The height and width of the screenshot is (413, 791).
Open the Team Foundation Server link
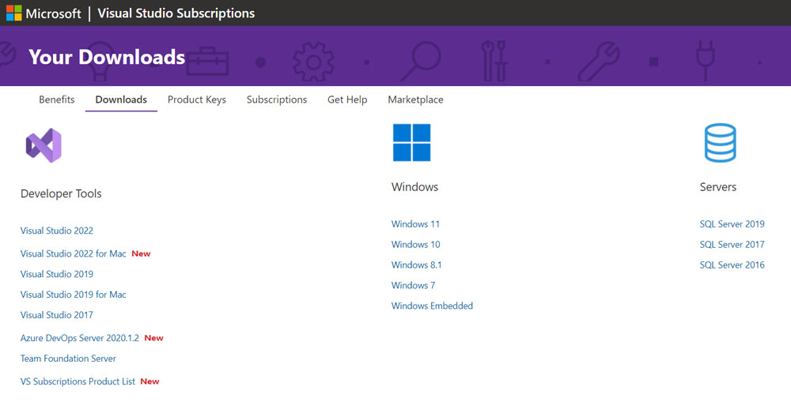pyautogui.click(x=68, y=359)
